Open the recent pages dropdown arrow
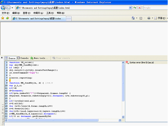Image resolution: width=168 pixels, height=126 pixels. [x=12, y=8]
